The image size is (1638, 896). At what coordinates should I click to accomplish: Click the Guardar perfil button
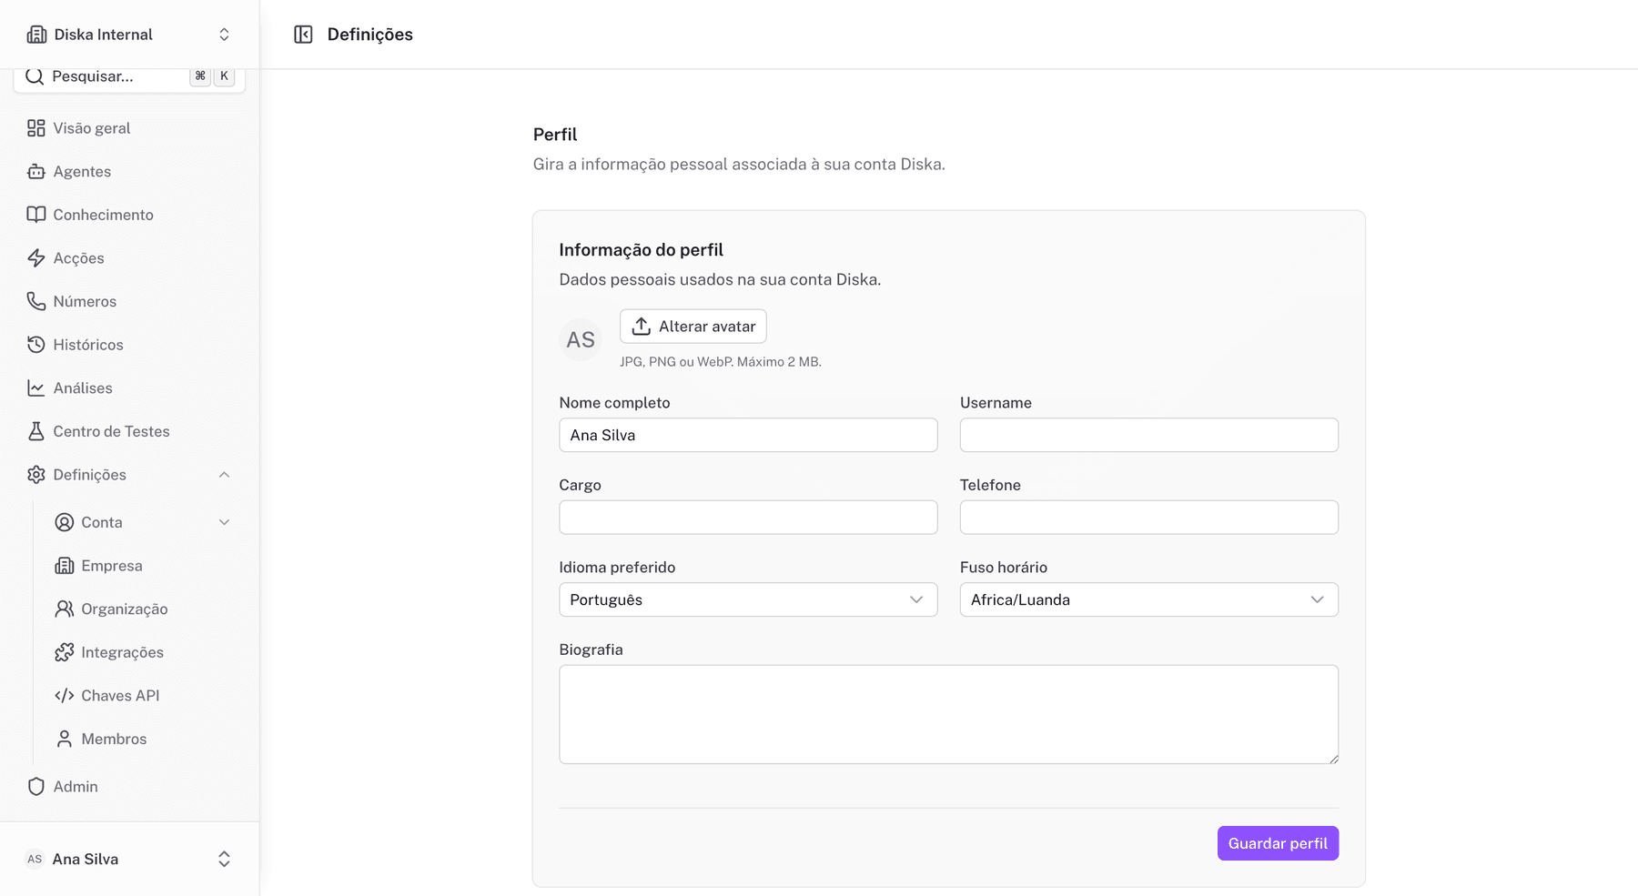coord(1278,843)
